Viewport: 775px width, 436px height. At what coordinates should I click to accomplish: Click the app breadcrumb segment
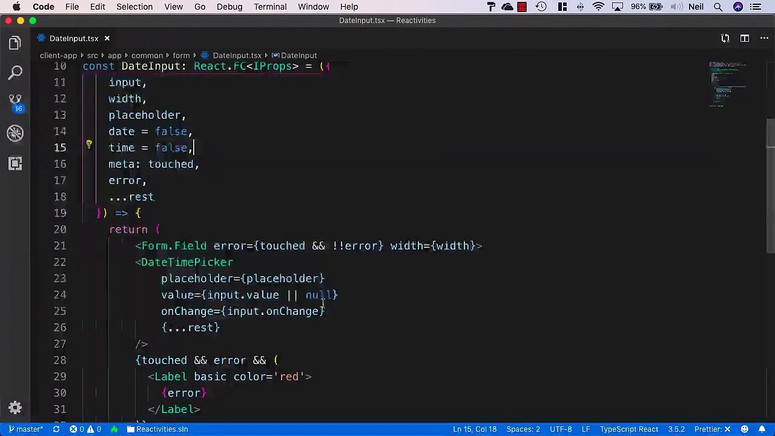tap(114, 55)
